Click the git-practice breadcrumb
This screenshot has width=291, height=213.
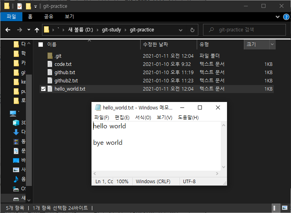click(142, 30)
